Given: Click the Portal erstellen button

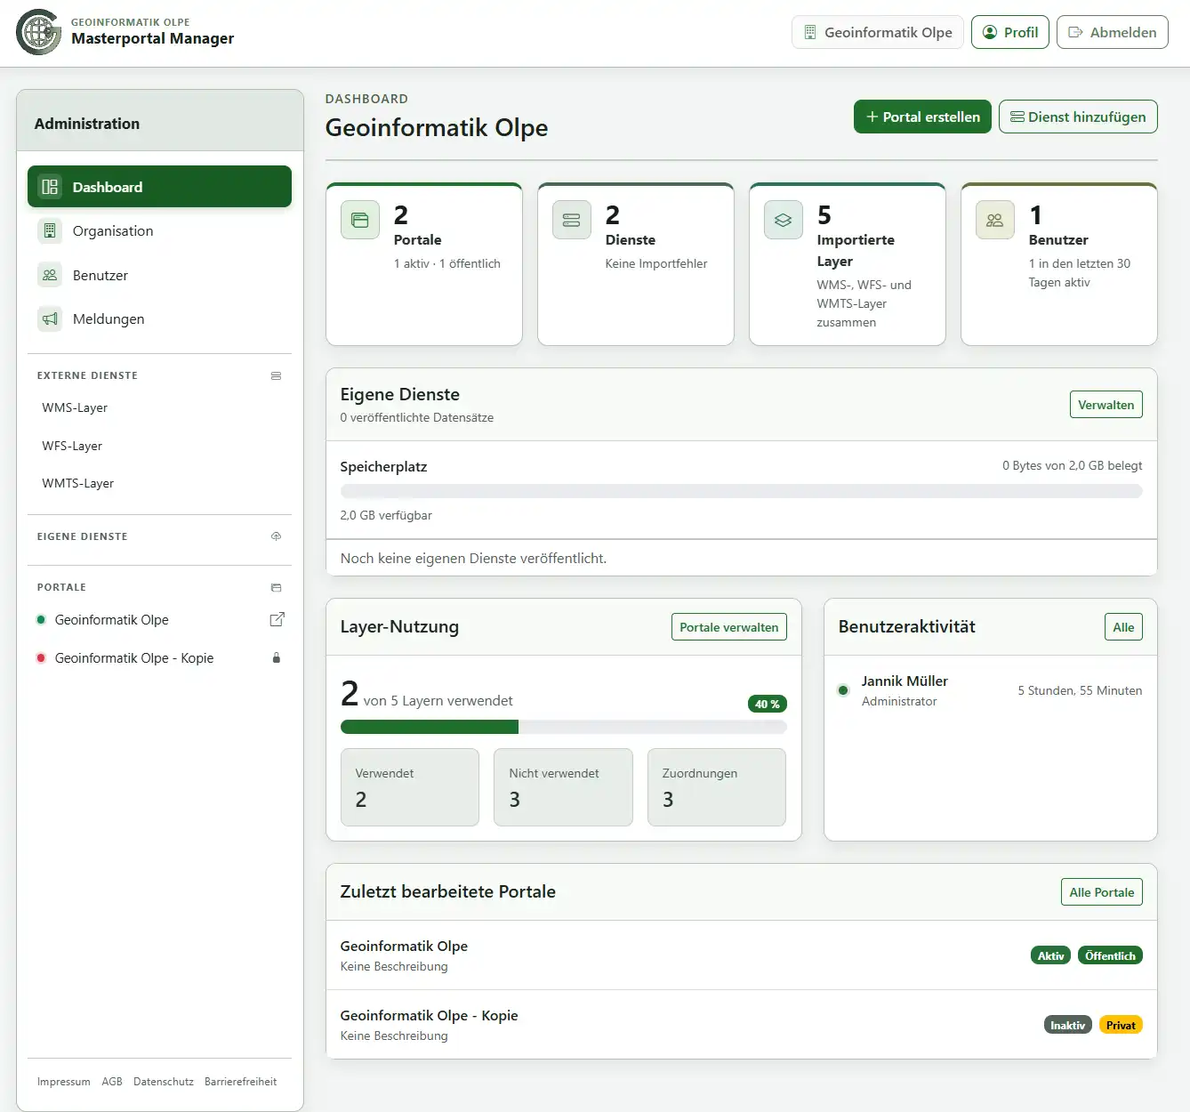Looking at the screenshot, I should 922,117.
